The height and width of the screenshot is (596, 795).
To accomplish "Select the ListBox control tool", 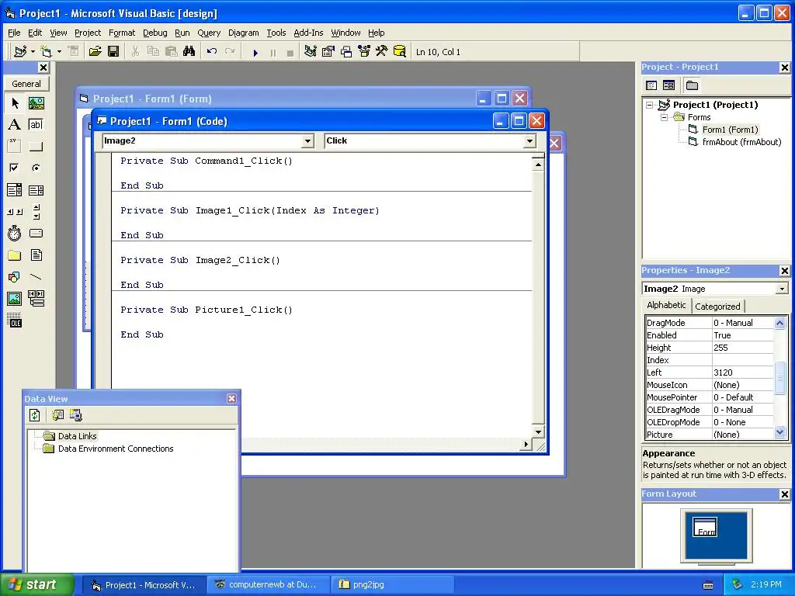I will click(36, 190).
